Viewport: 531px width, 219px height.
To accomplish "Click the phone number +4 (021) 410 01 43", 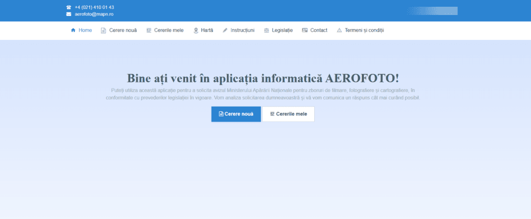I will click(x=94, y=7).
